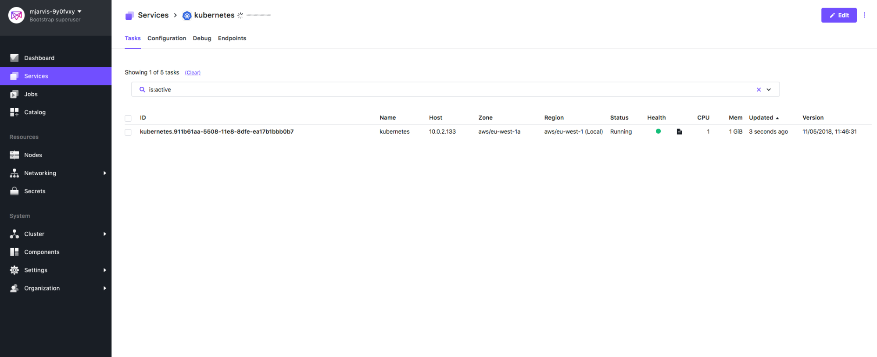Click the Edit button
The height and width of the screenshot is (357, 877).
coord(838,15)
